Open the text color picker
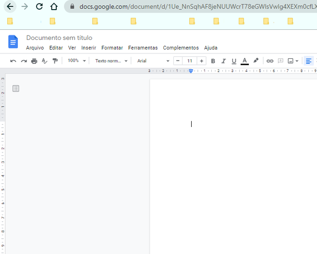Screen dimensions: 317x254 pyautogui.click(x=244, y=61)
